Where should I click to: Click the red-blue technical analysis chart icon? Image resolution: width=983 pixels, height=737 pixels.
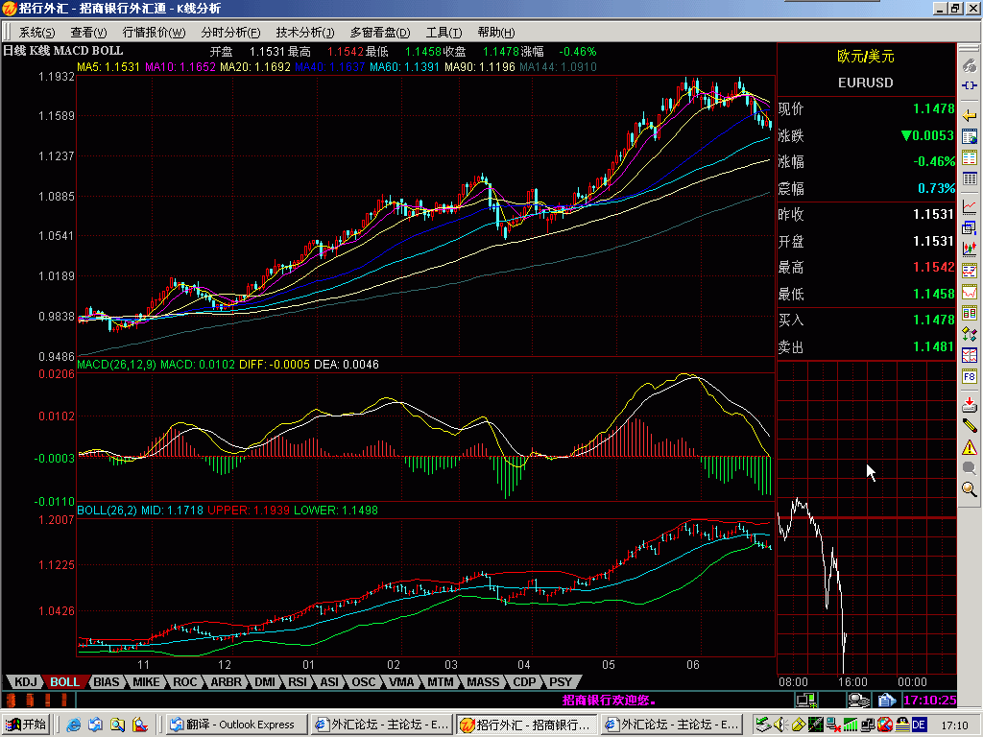970,271
